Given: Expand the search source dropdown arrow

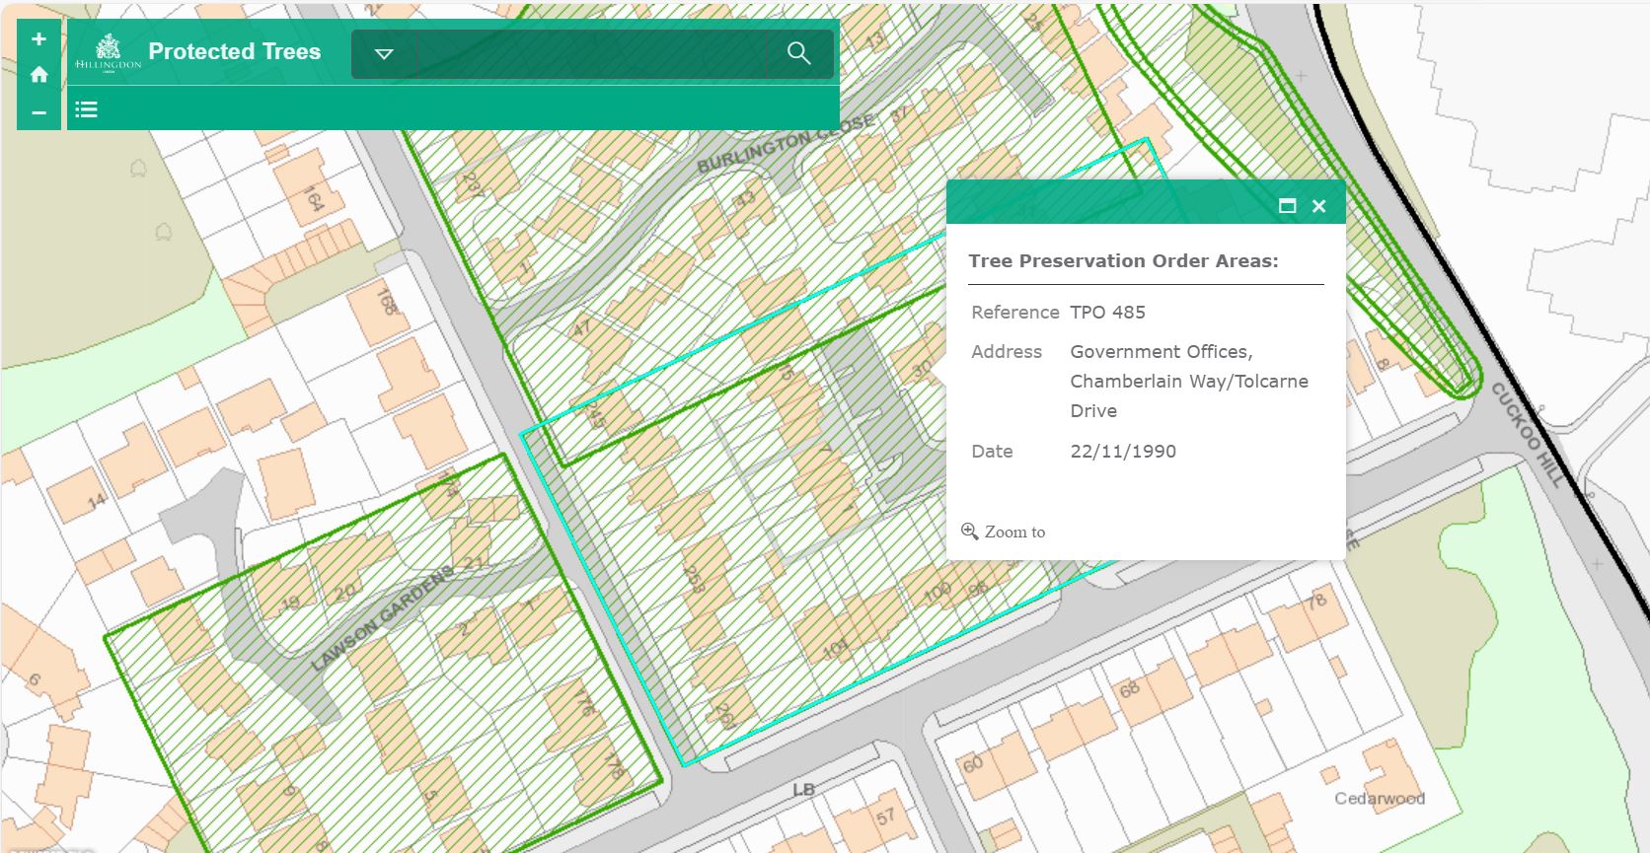Looking at the screenshot, I should 384,53.
